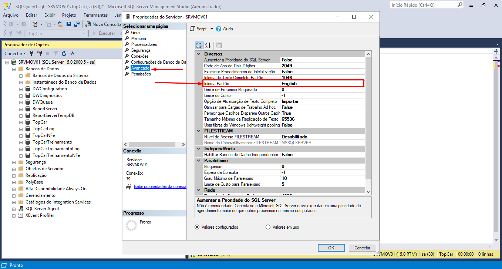This screenshot has height=269, width=502.
Task: Select the Nível de Acesso FILESTREAM value Desabilitado
Action: (294, 137)
